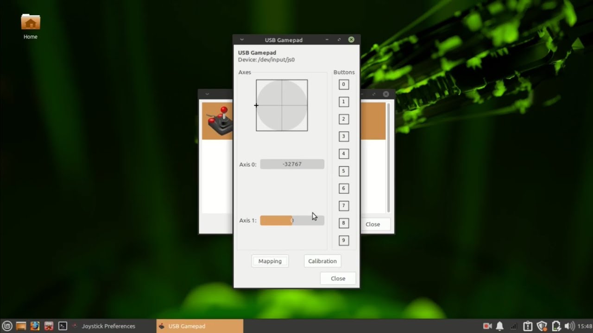Viewport: 593px width, 333px height.
Task: Start the Calibration wizard
Action: pyautogui.click(x=322, y=261)
